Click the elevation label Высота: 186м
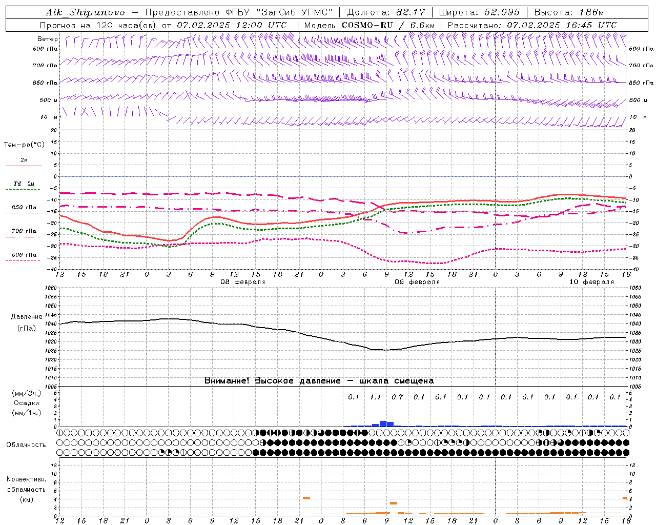 569,12
